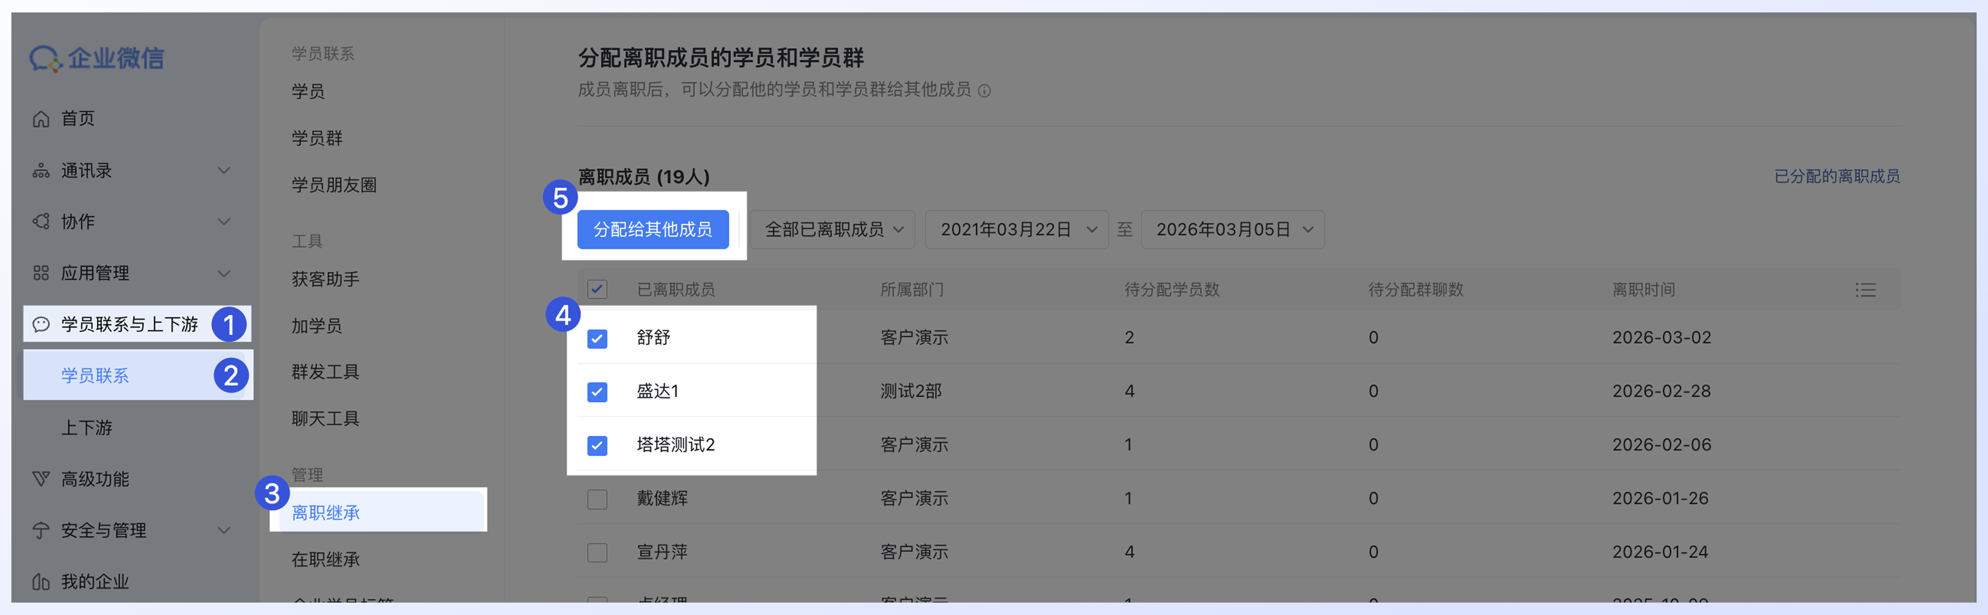The height and width of the screenshot is (615, 1988).
Task: Open the end date 2026年03月05日 picker
Action: click(x=1233, y=229)
